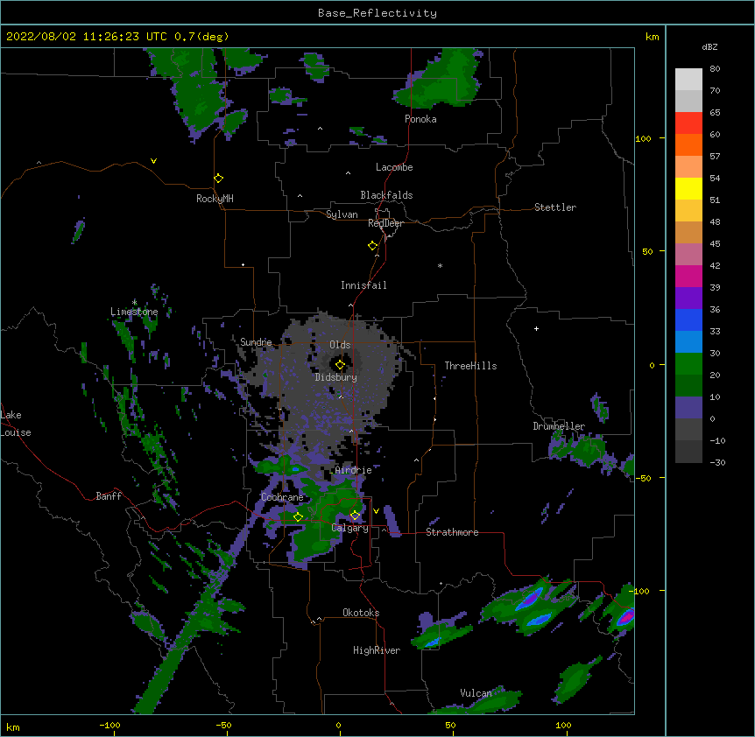Image resolution: width=755 pixels, height=737 pixels.
Task: Click the yellow diamond marker above RockyMH
Action: (x=219, y=179)
